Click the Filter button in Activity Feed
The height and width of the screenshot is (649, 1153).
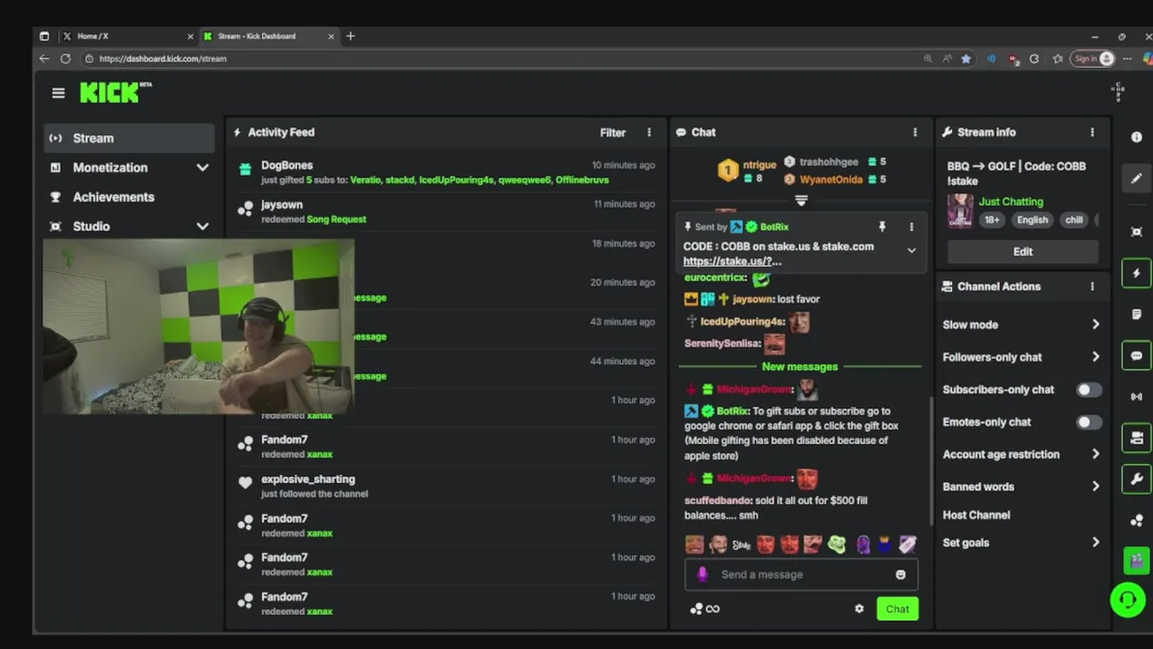click(x=613, y=133)
